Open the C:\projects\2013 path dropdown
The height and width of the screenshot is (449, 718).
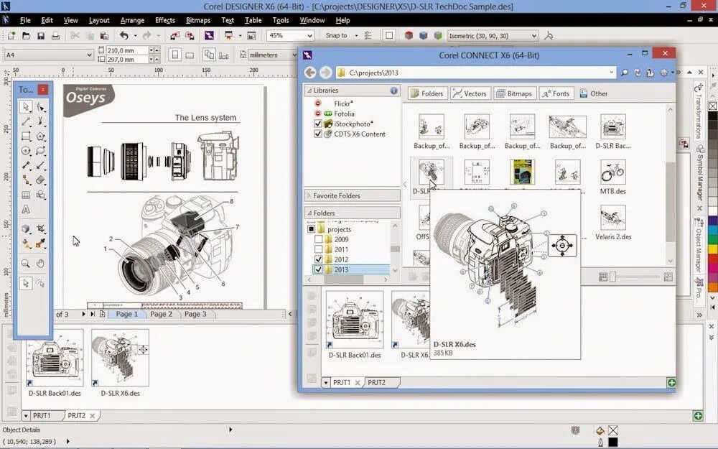611,73
